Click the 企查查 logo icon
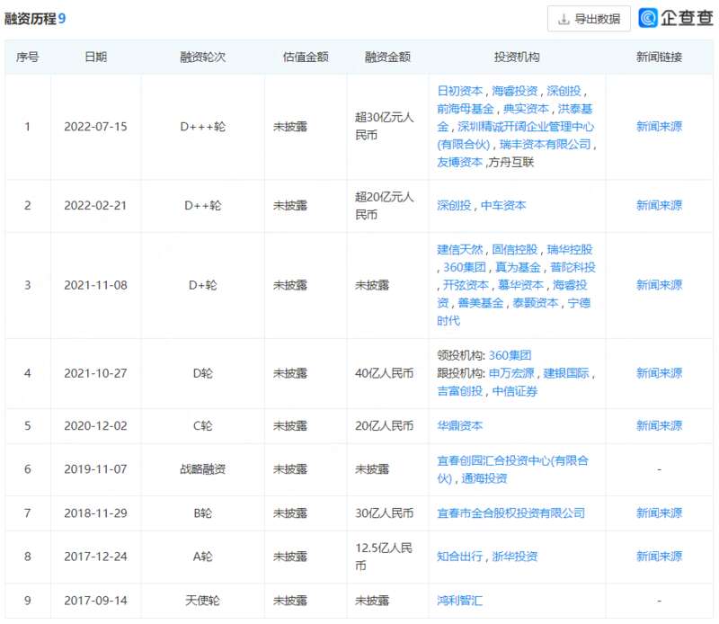 click(648, 18)
